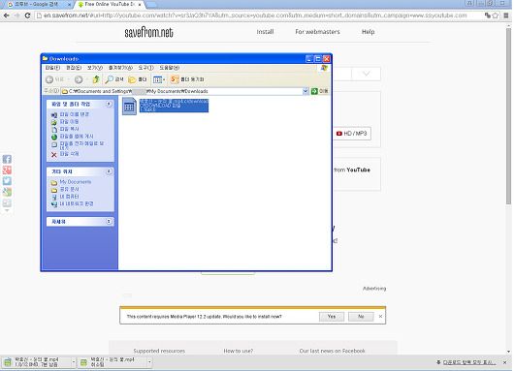Share on Twitter via the side icon
Screen dimensions: 514x371
7,181
